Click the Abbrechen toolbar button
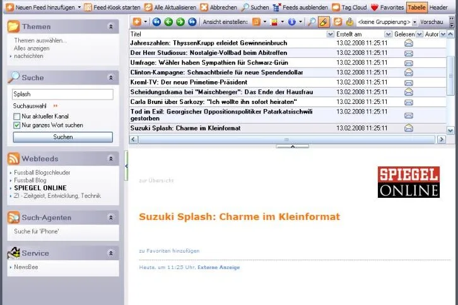 218,8
